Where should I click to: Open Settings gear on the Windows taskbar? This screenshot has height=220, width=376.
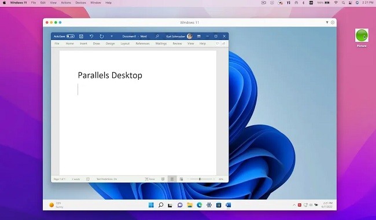(209, 205)
